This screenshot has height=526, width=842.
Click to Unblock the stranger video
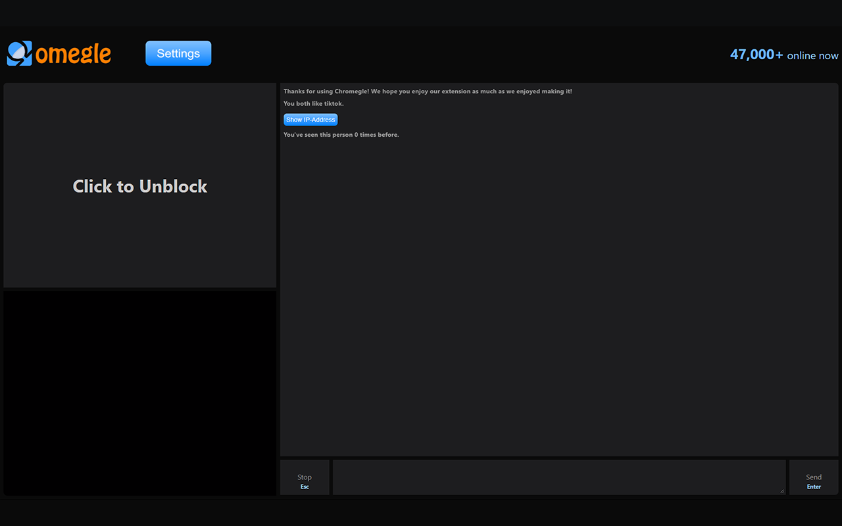[140, 185]
